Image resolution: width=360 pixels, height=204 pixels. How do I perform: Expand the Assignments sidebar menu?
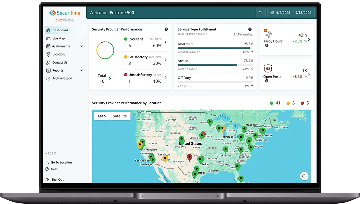click(82, 46)
